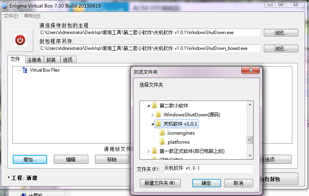The width and height of the screenshot is (309, 196).
Task: Click the 文件夹(F) name input field
Action: pyautogui.click(x=208, y=168)
